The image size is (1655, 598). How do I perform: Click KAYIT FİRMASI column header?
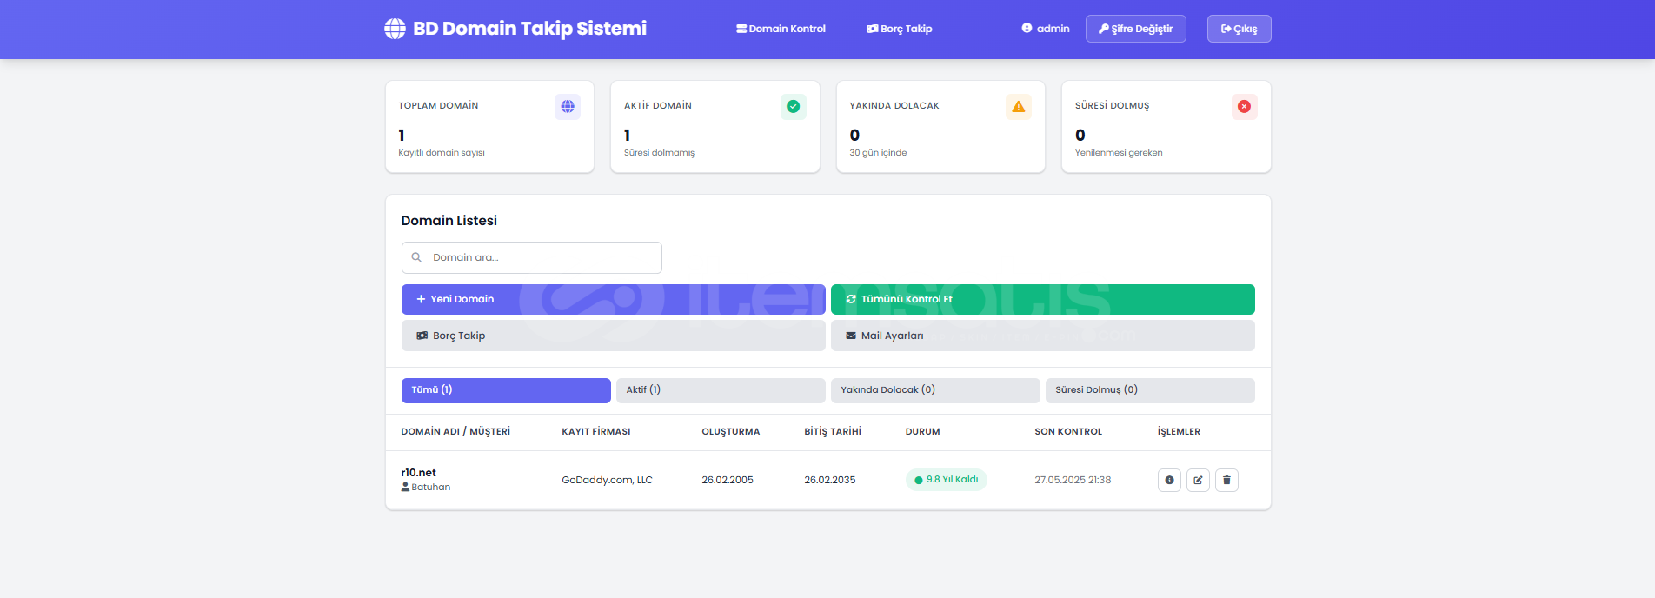coord(596,432)
